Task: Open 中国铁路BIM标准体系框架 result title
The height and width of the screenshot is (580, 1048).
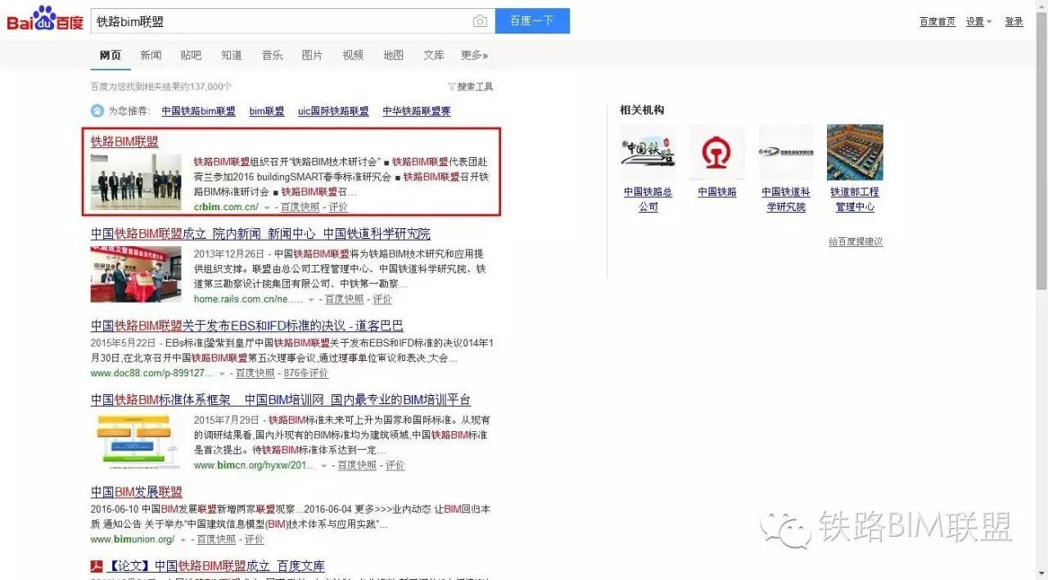Action: pos(281,400)
